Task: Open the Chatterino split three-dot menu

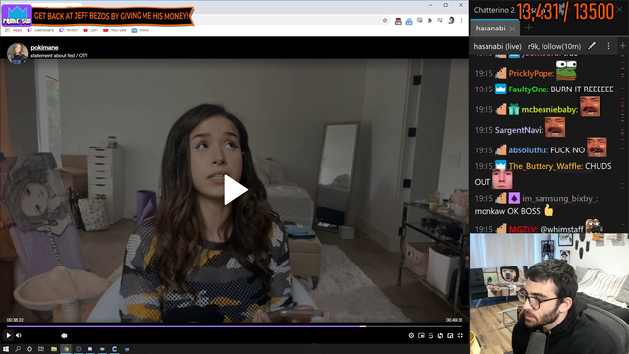Action: tap(608, 46)
